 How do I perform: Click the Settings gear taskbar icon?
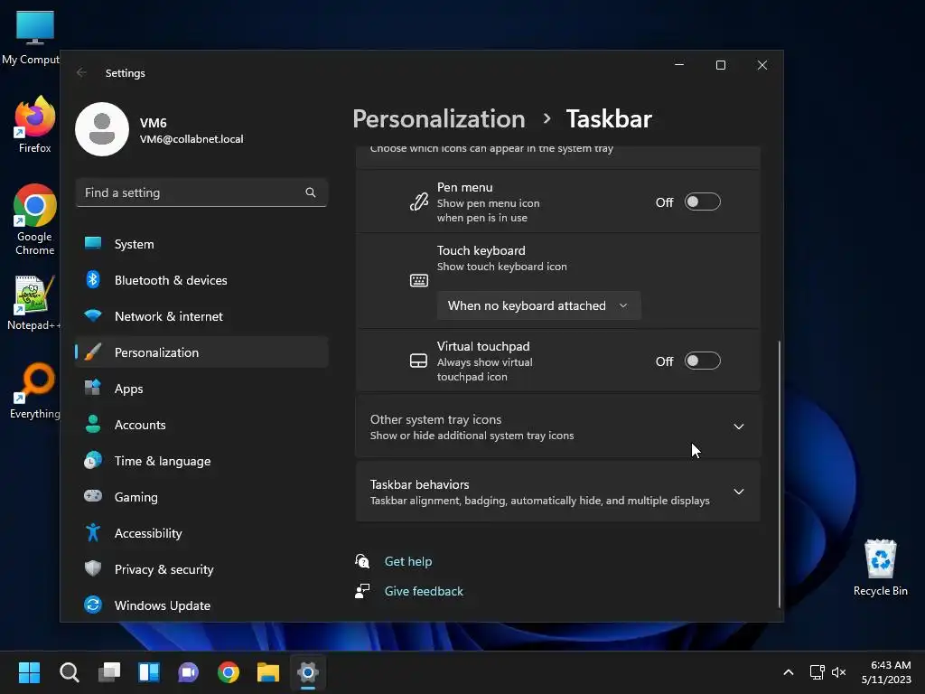308,672
